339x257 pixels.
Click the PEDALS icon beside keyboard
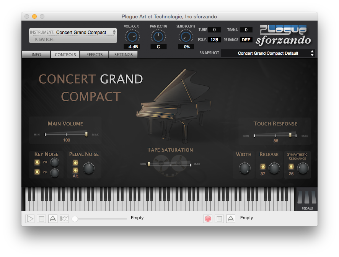[307, 199]
